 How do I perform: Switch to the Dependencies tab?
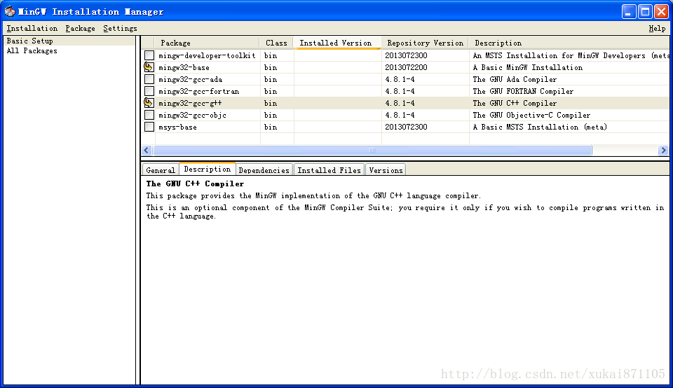point(264,170)
